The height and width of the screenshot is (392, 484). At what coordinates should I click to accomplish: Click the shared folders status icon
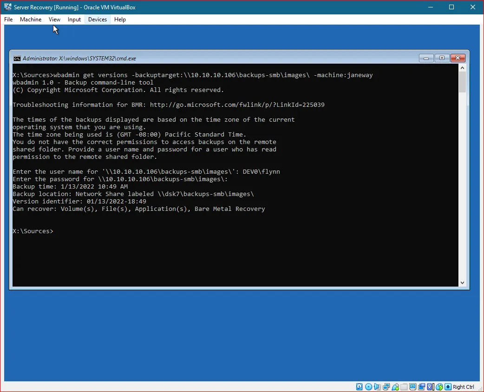(404, 386)
